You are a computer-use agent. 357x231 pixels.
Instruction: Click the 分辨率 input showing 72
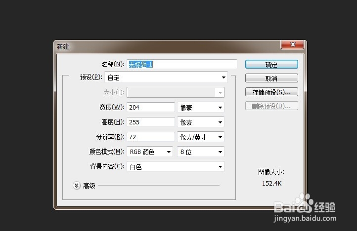tap(150, 137)
